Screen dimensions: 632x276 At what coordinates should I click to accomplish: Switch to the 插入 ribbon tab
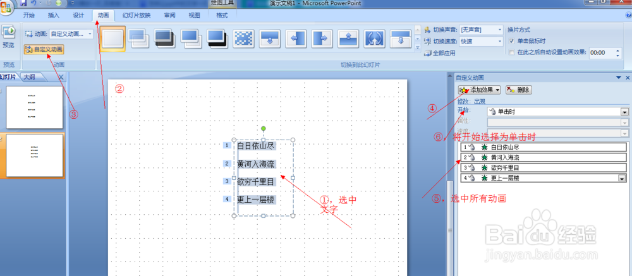[x=54, y=15]
